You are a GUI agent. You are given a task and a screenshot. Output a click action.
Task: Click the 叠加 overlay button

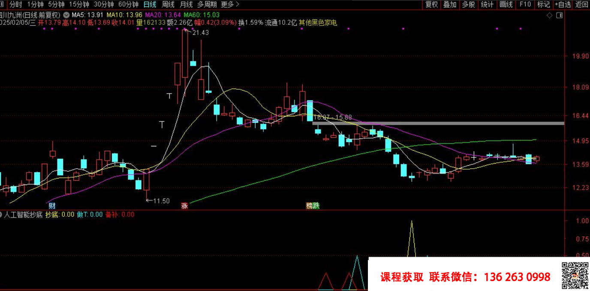450,4
